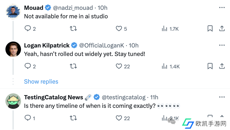This screenshot has width=230, height=130.
Task: Like the TestingCatalog News tweet
Action: tap(119, 118)
